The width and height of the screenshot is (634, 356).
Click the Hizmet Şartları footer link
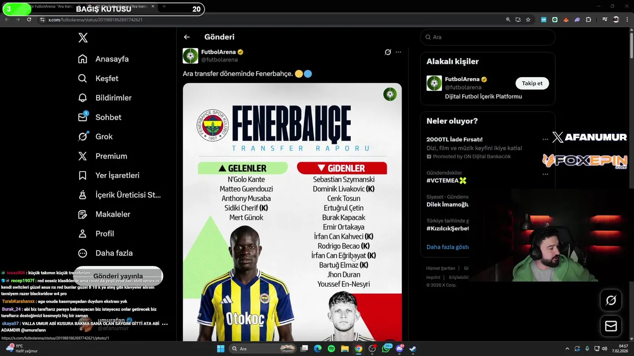pos(441,268)
